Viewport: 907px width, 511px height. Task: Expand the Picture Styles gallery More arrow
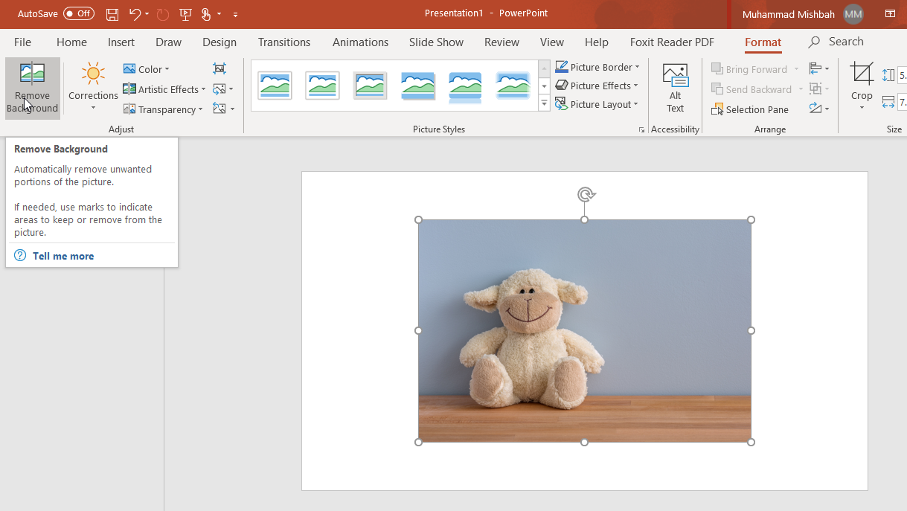544,104
